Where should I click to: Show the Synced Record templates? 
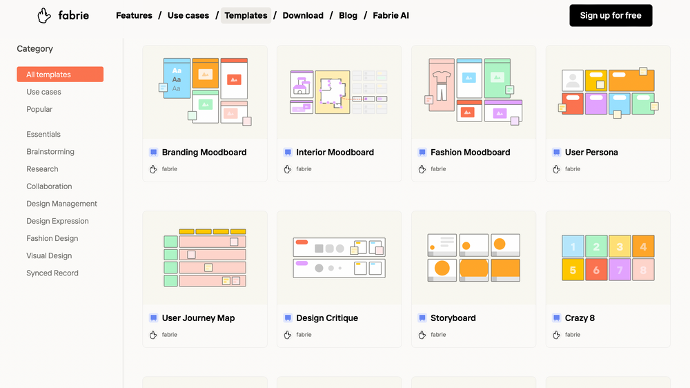pyautogui.click(x=52, y=273)
